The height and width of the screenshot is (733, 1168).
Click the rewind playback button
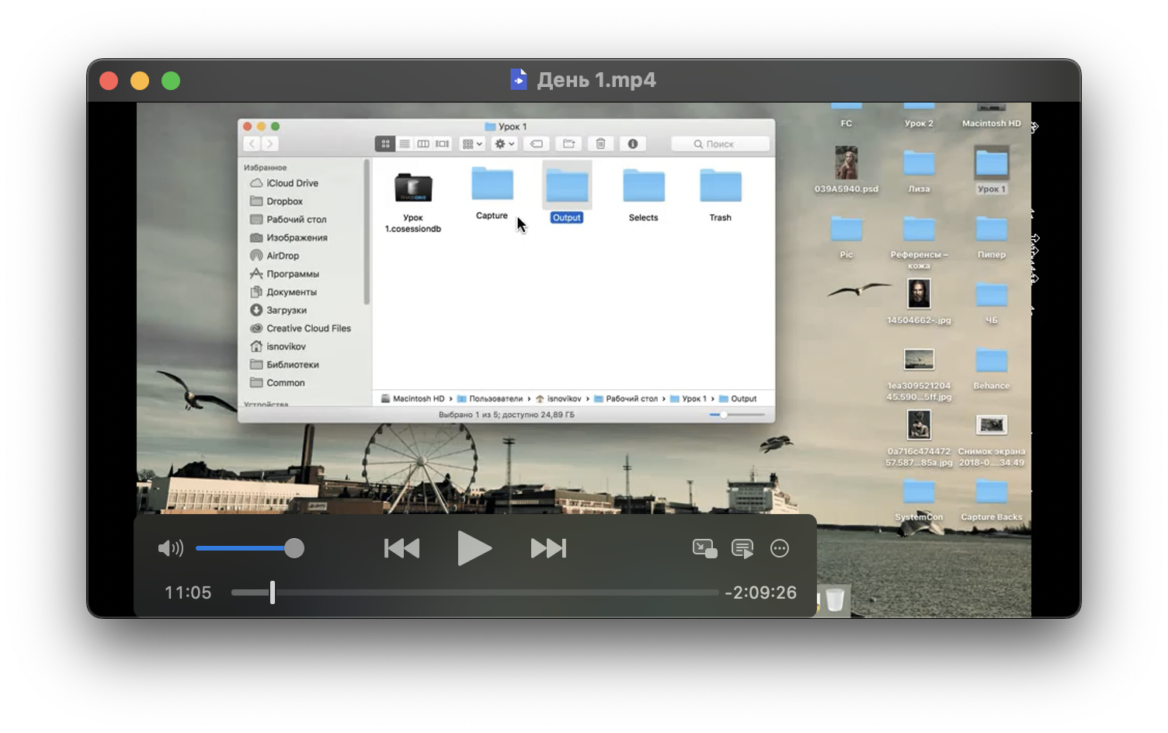coord(401,548)
